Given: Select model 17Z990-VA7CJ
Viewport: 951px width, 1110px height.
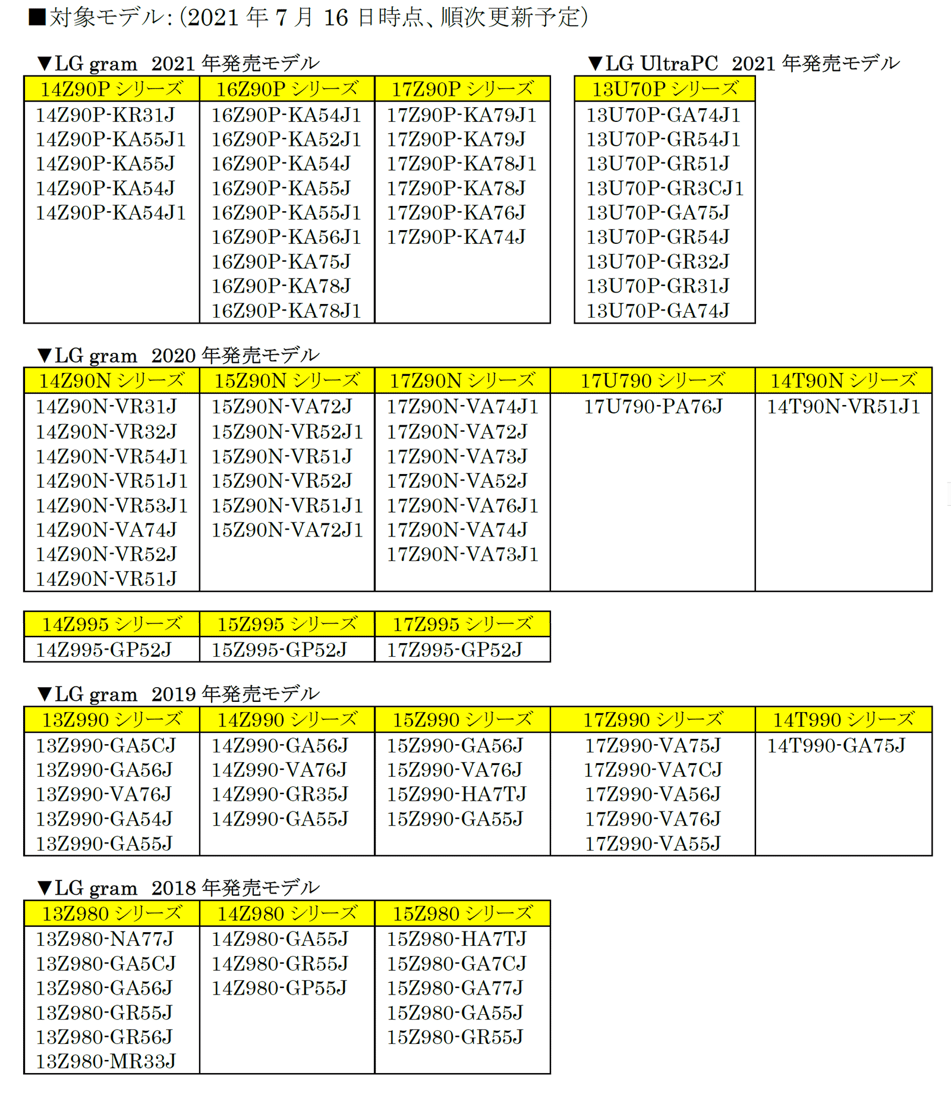Looking at the screenshot, I should pyautogui.click(x=653, y=770).
